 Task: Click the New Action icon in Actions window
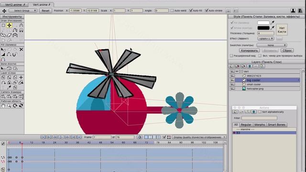pyautogui.click(x=235, y=112)
